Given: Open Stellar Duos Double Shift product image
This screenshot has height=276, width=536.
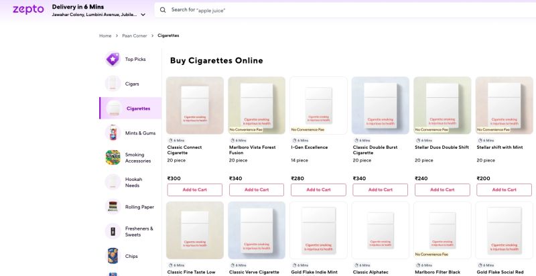Looking at the screenshot, I should click(442, 105).
